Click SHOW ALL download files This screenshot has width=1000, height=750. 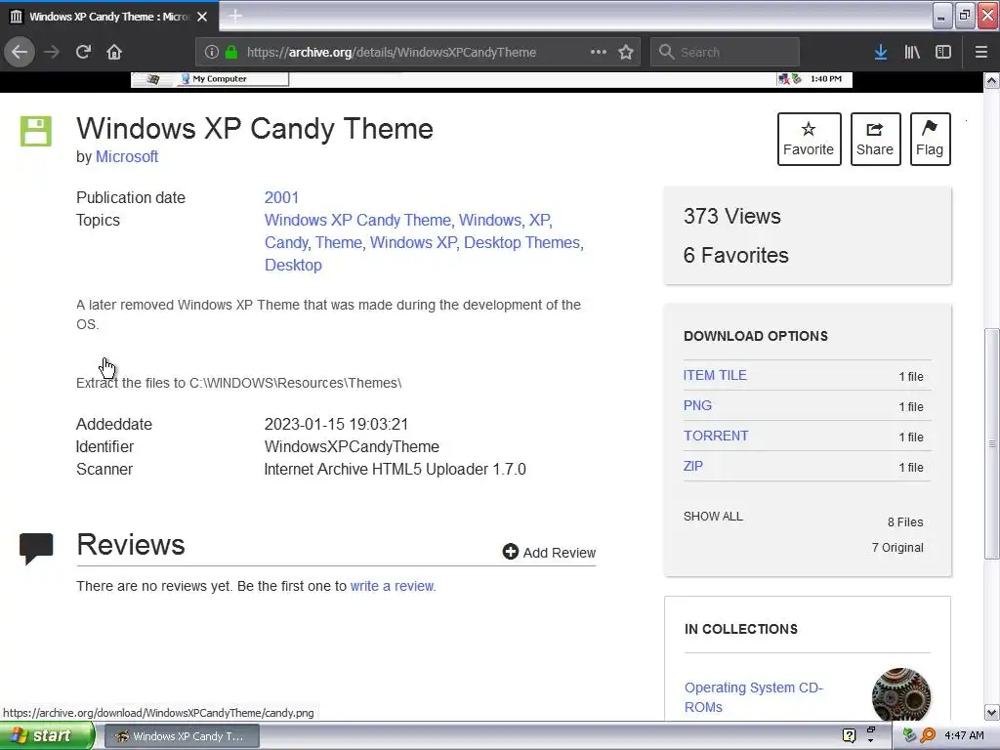click(x=713, y=517)
